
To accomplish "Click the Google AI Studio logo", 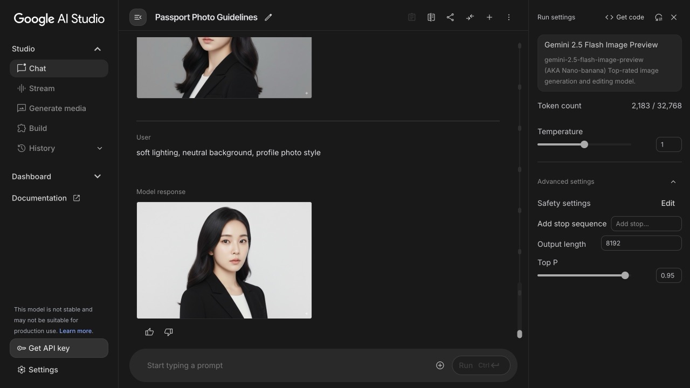I will click(x=59, y=19).
